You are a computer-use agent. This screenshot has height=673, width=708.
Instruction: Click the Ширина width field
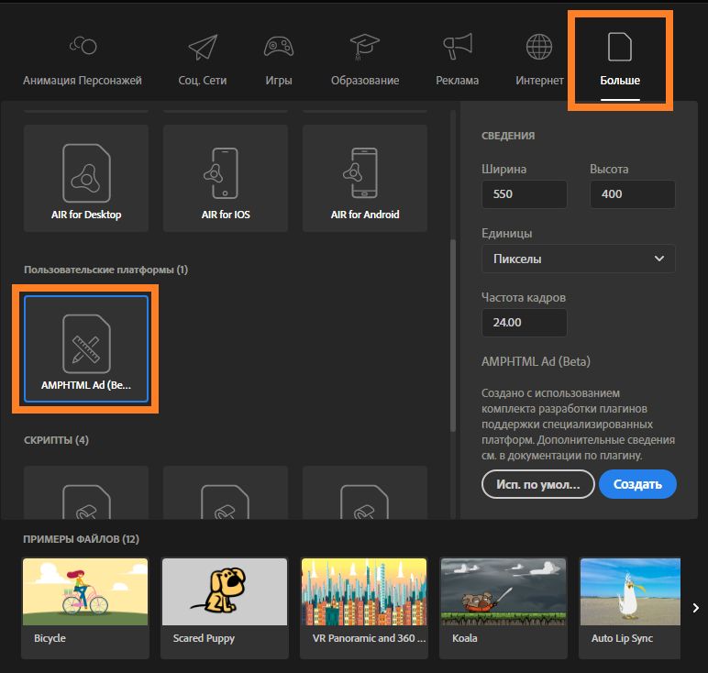(x=525, y=194)
